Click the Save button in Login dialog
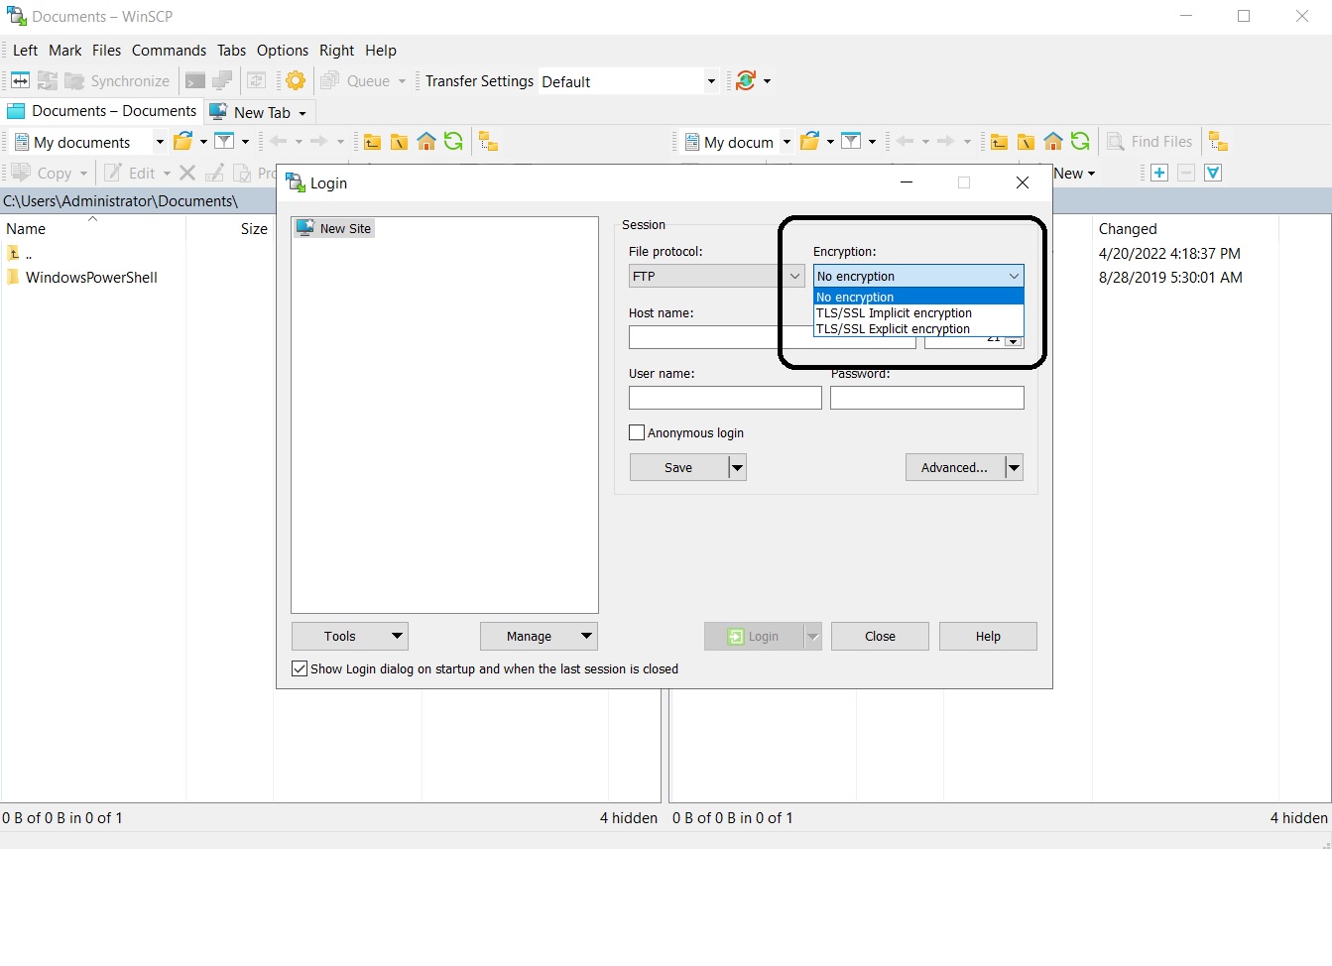Image resolution: width=1332 pixels, height=966 pixels. 679,467
